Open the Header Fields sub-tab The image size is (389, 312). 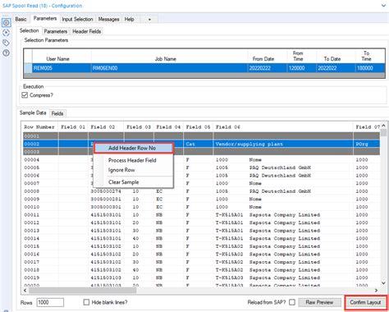[x=86, y=31]
